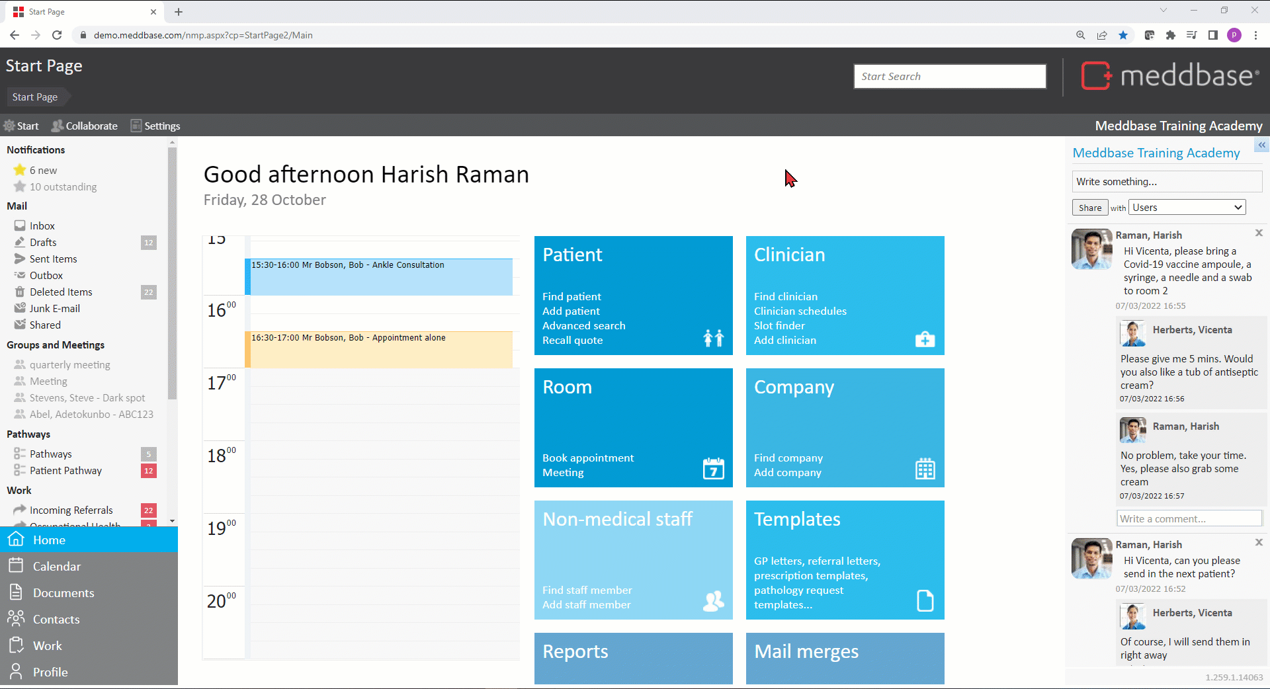Click the Share button
The image size is (1270, 689).
pyautogui.click(x=1089, y=208)
